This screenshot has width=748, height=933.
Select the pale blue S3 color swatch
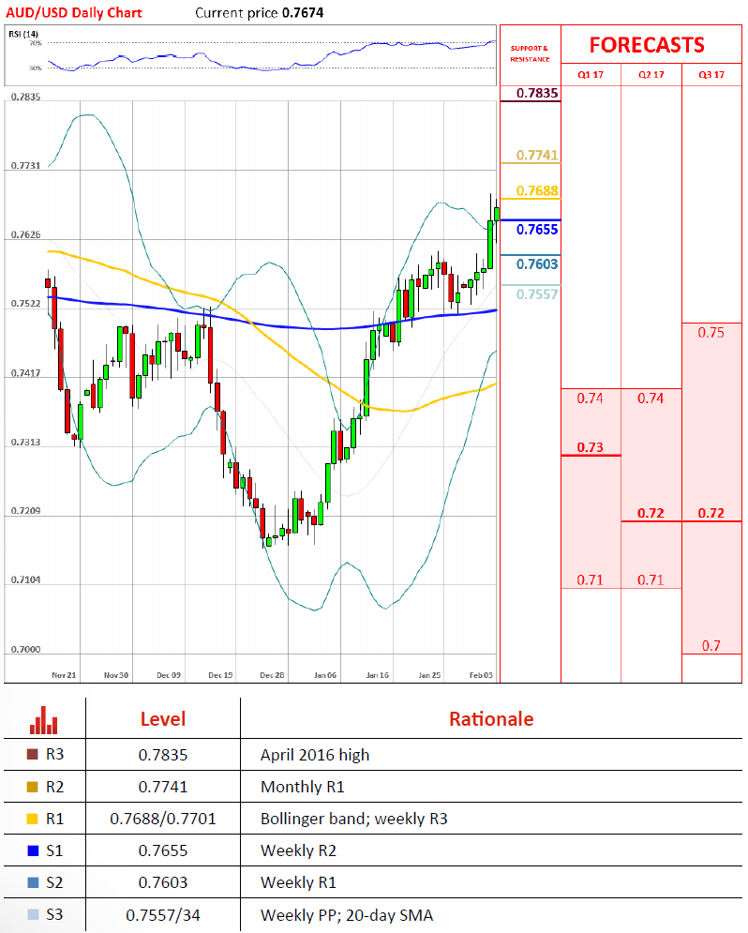[34, 914]
